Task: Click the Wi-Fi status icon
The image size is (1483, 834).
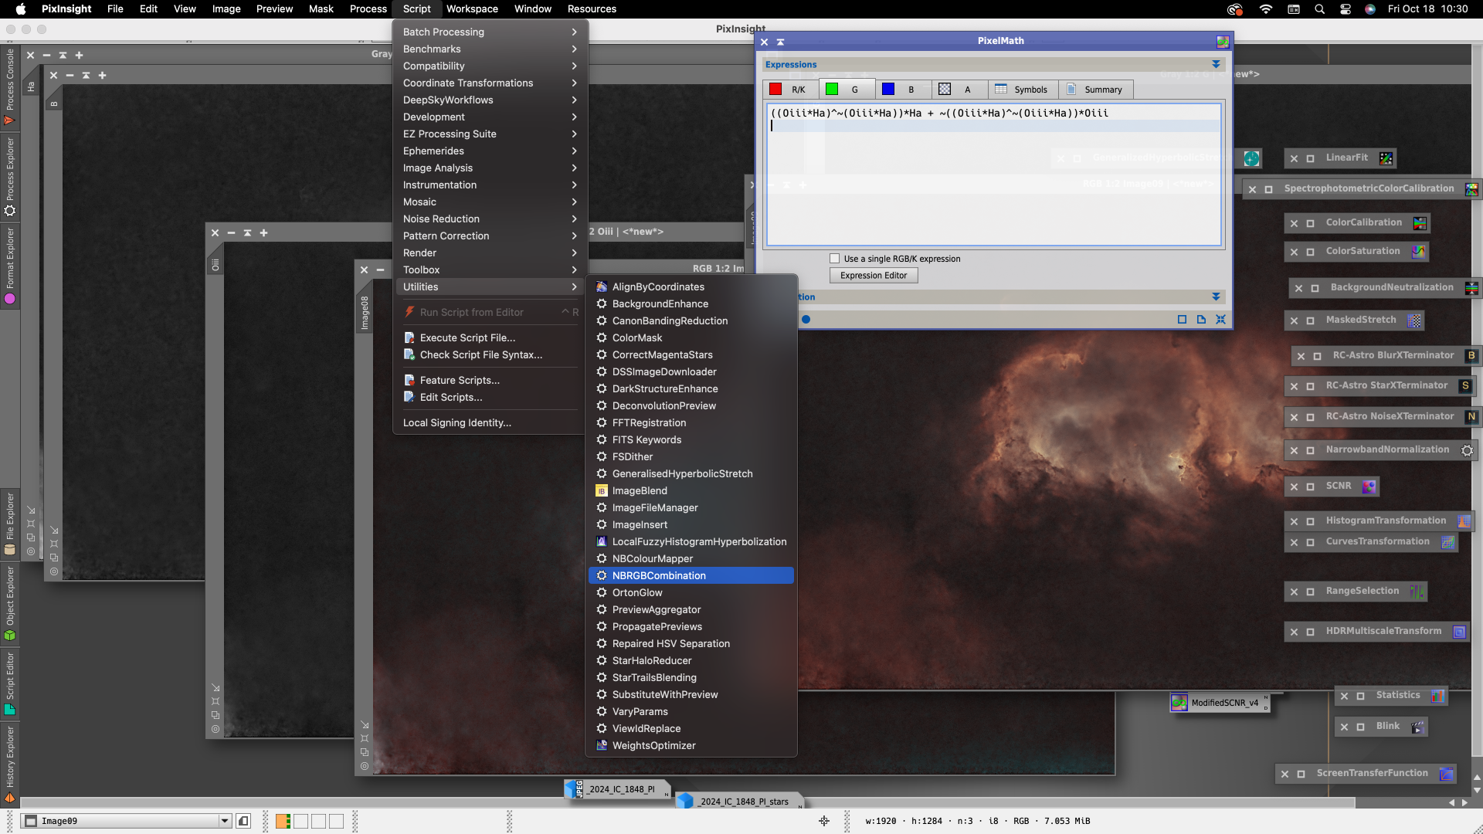Action: pos(1265,9)
